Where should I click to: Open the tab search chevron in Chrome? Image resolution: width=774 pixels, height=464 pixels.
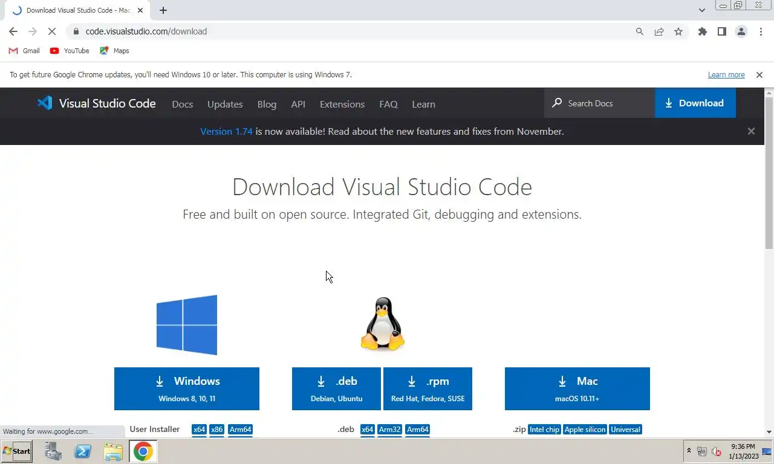coord(702,10)
